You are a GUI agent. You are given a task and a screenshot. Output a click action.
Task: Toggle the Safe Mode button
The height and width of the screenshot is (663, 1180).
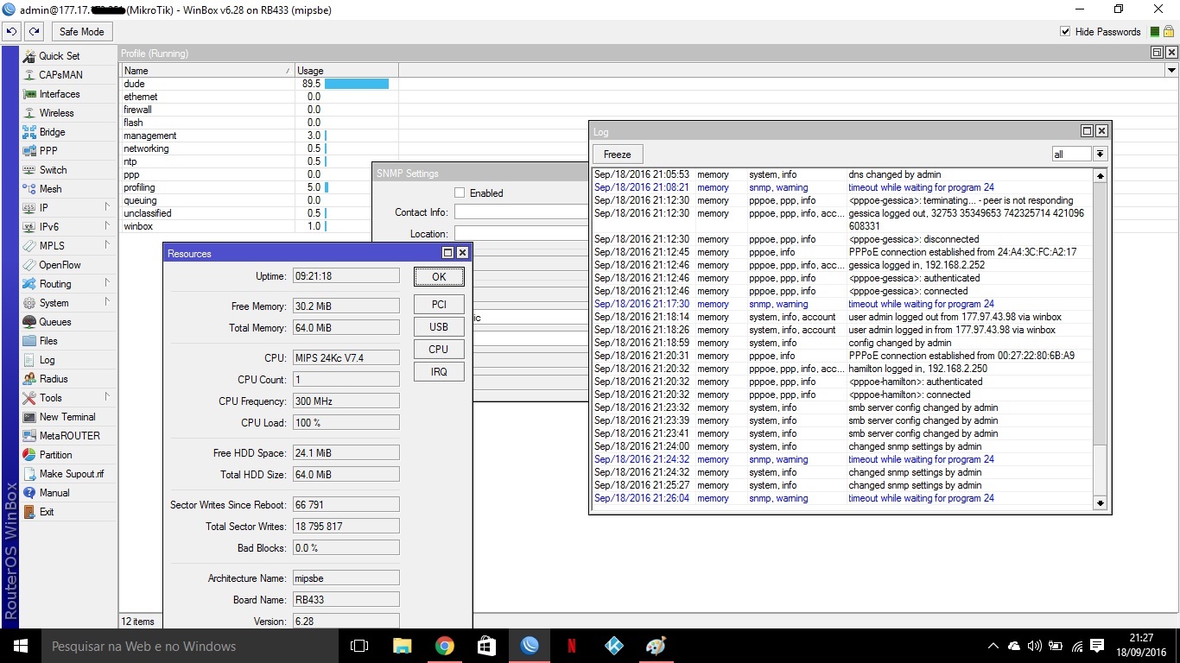pyautogui.click(x=81, y=32)
